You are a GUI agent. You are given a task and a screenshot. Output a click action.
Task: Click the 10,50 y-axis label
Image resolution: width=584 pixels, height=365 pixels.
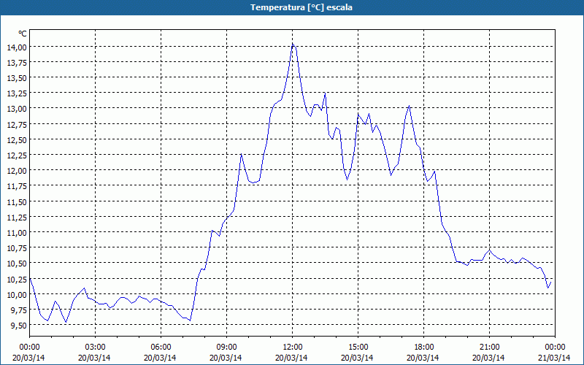click(x=17, y=264)
